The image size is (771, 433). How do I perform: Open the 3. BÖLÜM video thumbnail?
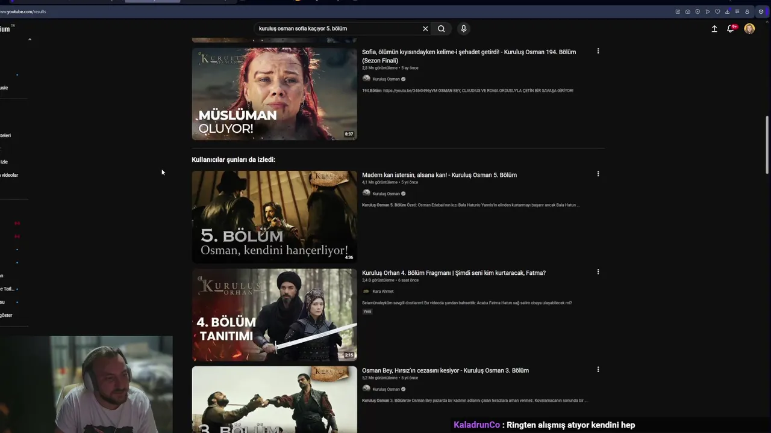pyautogui.click(x=275, y=400)
